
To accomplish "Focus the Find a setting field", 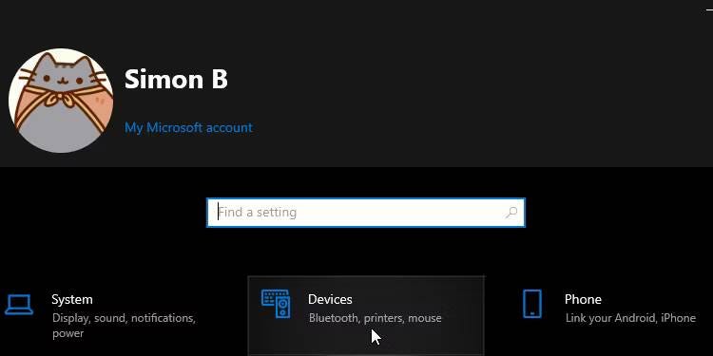I will point(366,213).
